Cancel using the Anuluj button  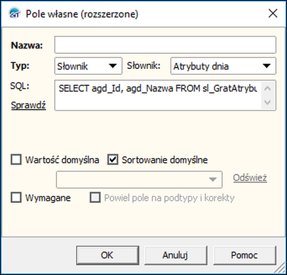[x=176, y=255]
